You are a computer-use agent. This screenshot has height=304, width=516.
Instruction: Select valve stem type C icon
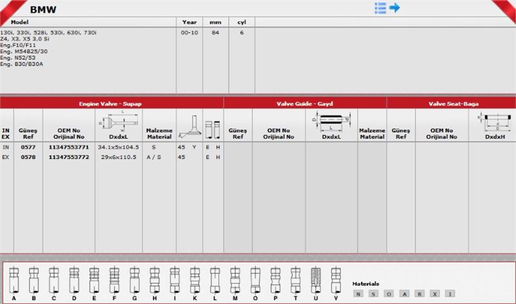point(54,280)
